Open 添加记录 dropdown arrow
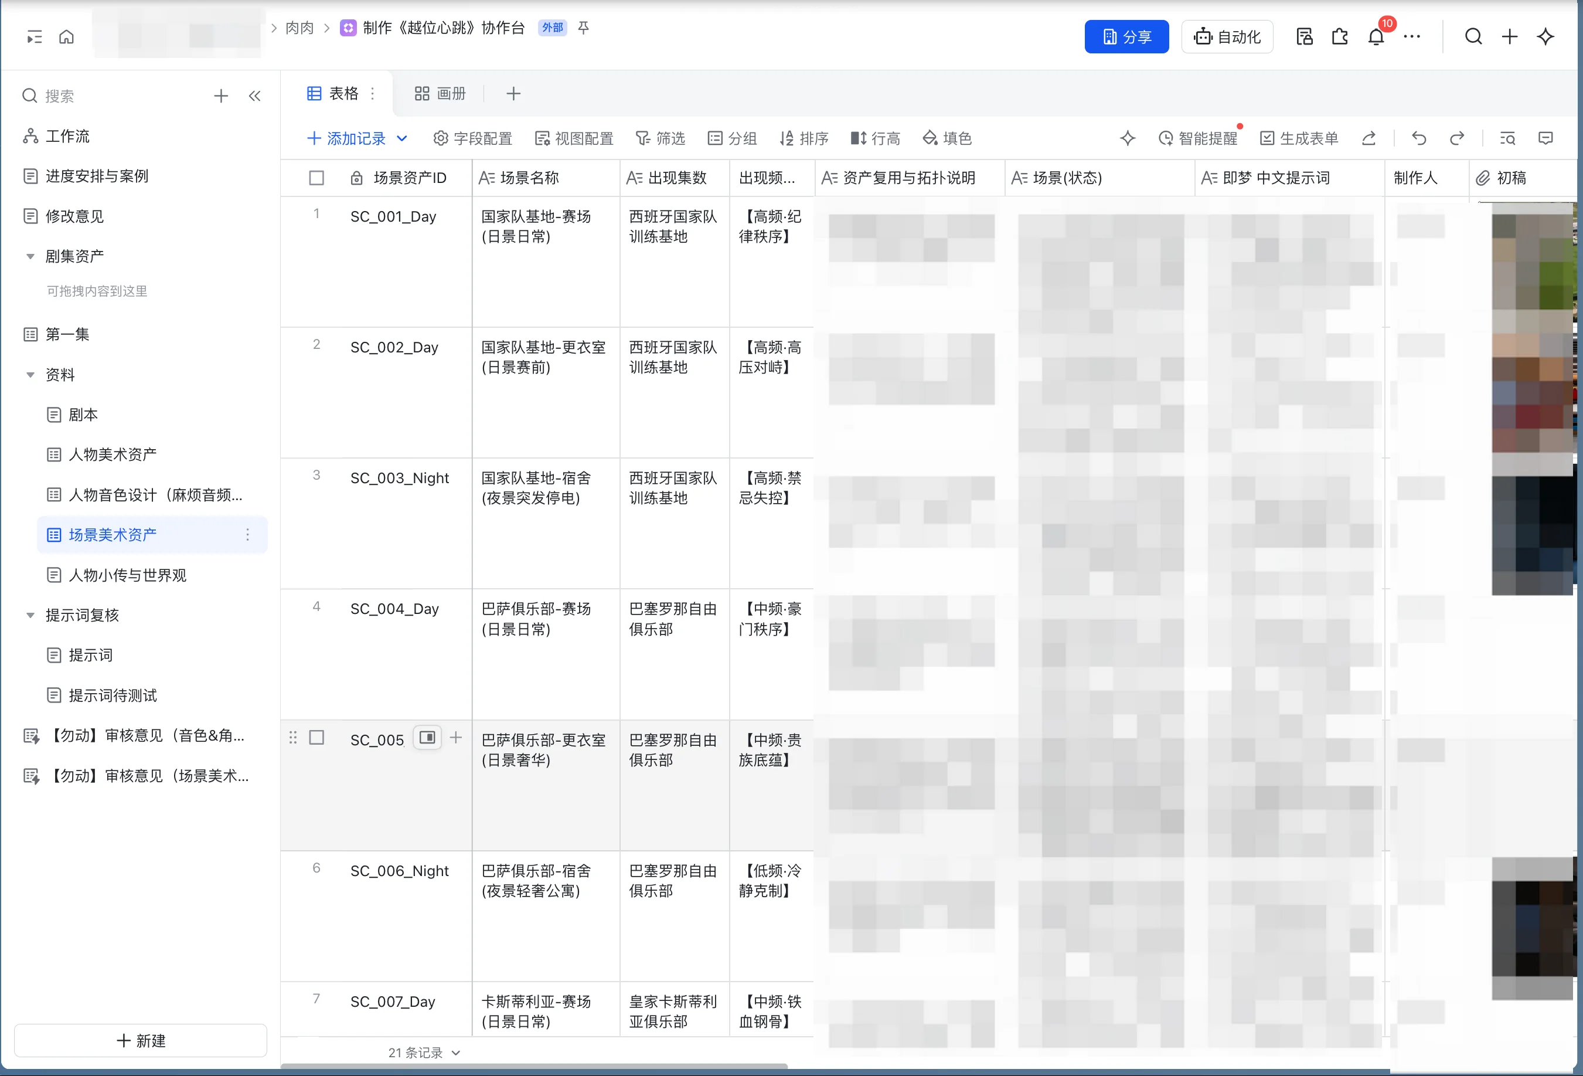 pyautogui.click(x=402, y=138)
